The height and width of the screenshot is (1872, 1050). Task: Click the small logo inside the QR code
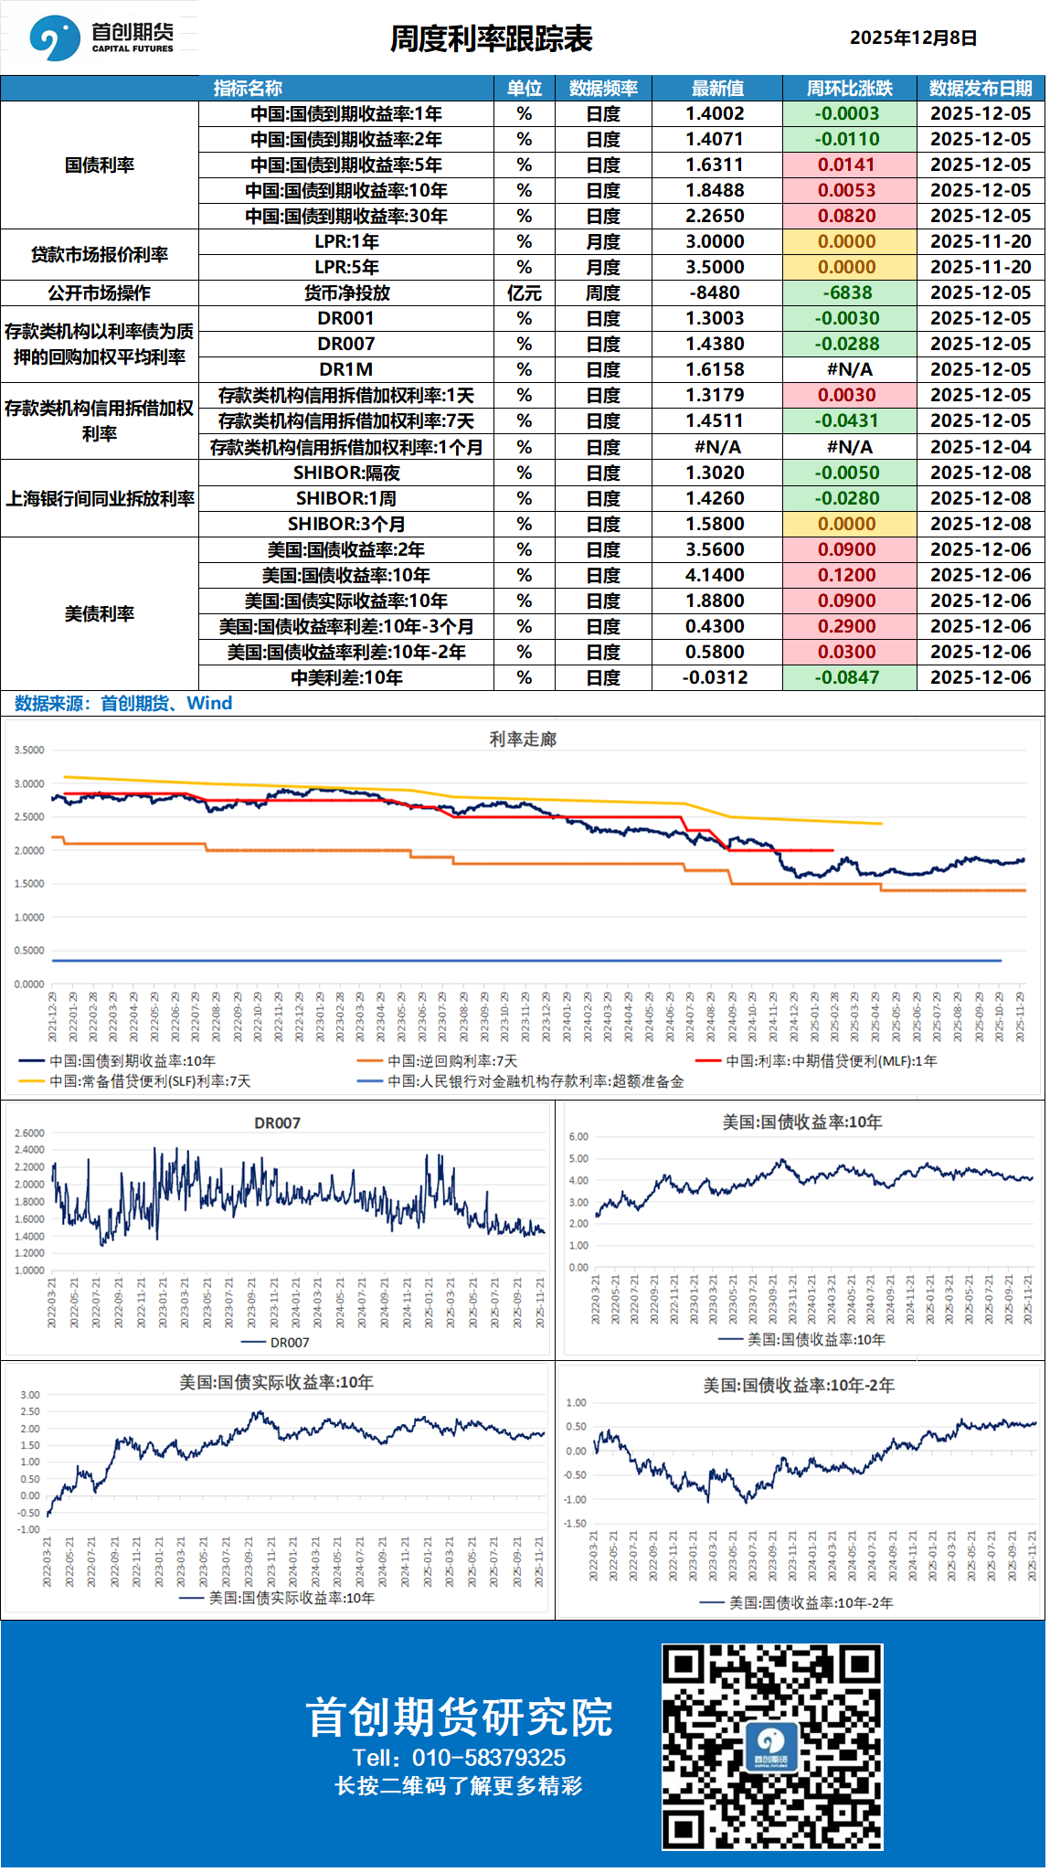click(x=771, y=1747)
